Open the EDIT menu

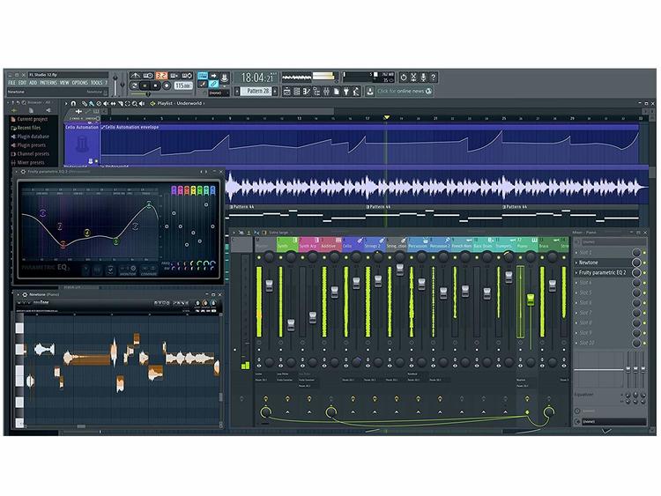22,83
